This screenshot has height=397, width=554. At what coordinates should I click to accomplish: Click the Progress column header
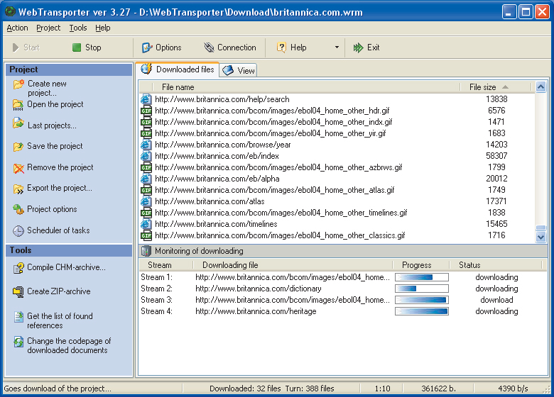[x=420, y=265]
